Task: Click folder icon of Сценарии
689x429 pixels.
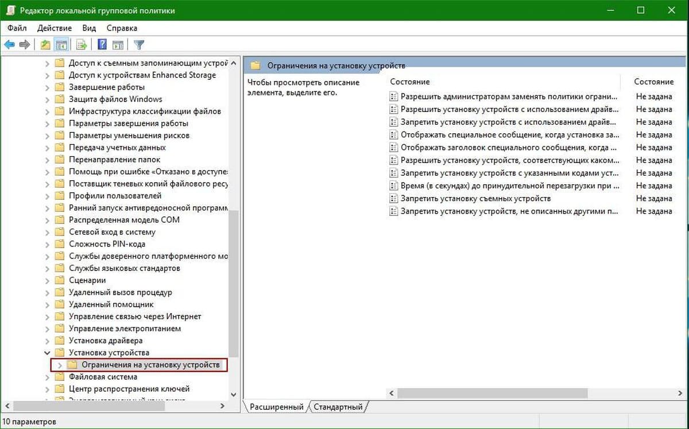Action: coord(59,280)
